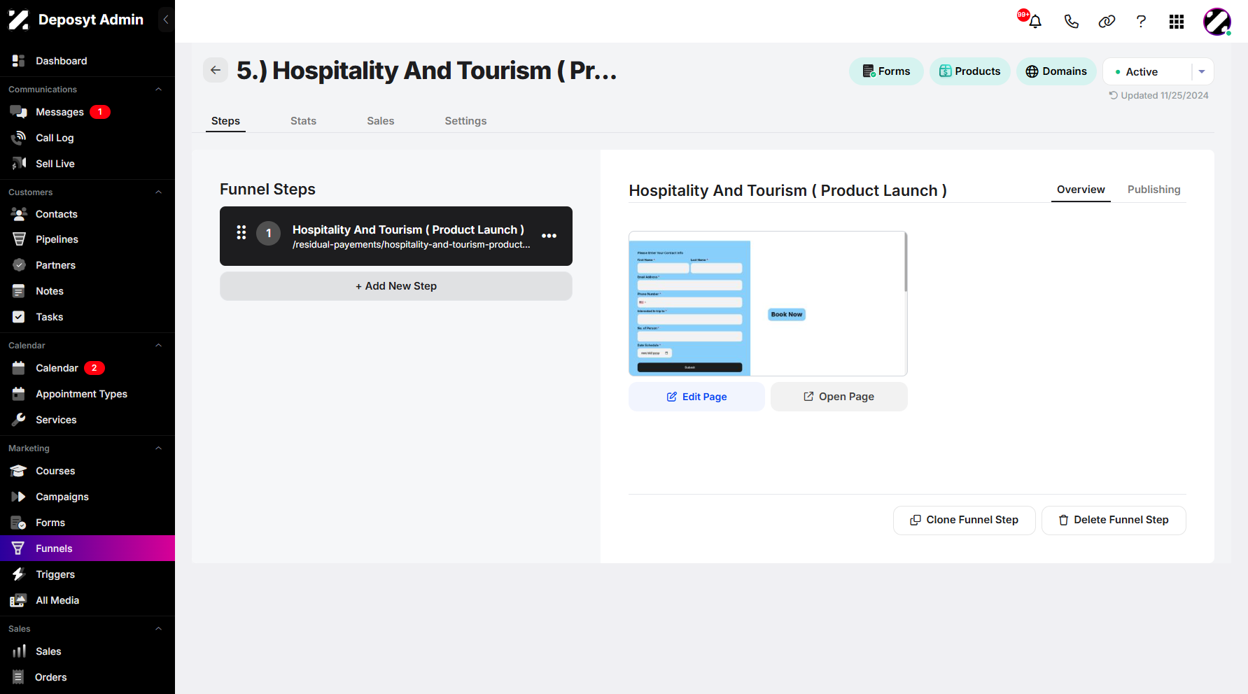Open All Media library
The height and width of the screenshot is (694, 1248).
point(87,600)
